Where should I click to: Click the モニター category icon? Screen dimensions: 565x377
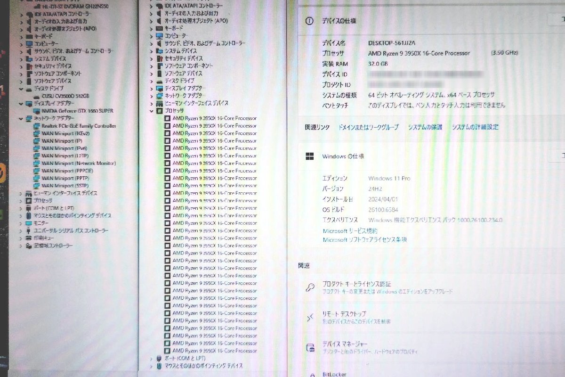tap(29, 223)
